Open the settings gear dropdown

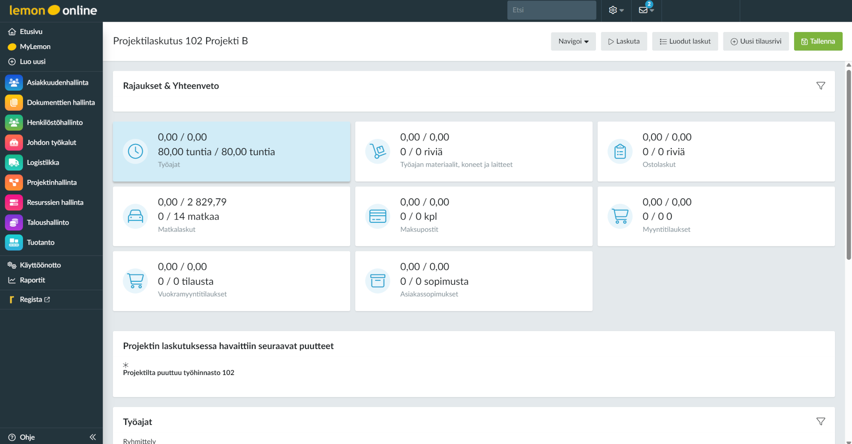[616, 10]
